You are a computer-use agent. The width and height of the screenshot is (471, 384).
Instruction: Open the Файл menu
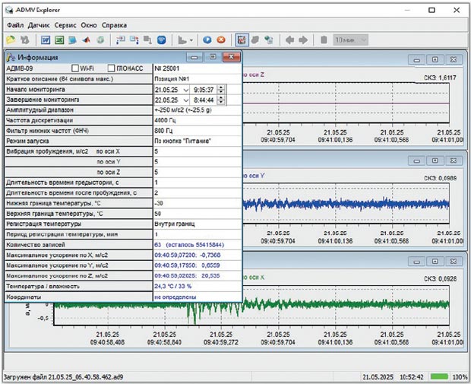[15, 25]
